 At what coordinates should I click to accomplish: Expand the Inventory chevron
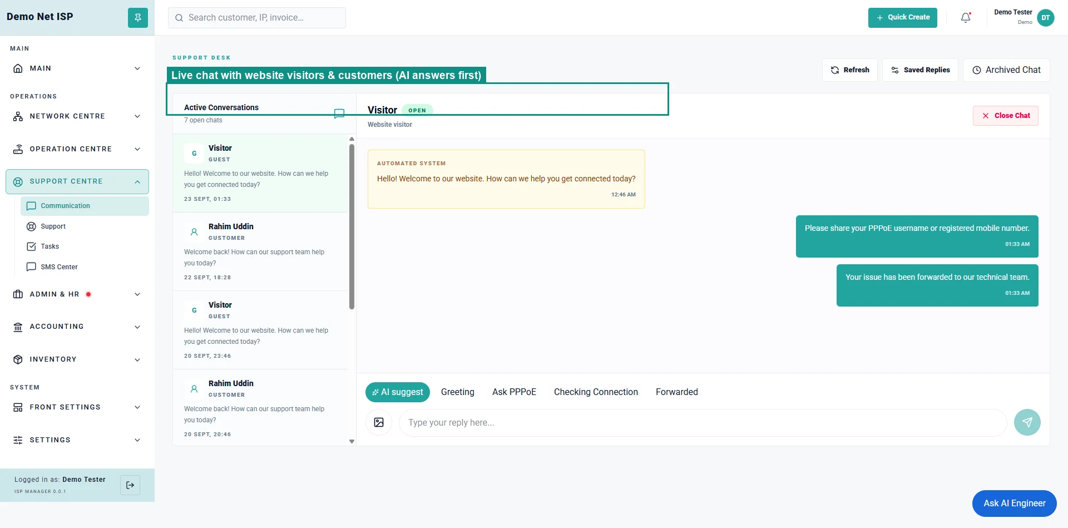(137, 359)
